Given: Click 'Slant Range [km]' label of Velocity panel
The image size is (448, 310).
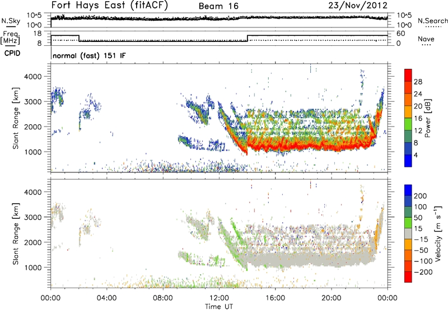Looking at the screenshot, I should [x=16, y=233].
